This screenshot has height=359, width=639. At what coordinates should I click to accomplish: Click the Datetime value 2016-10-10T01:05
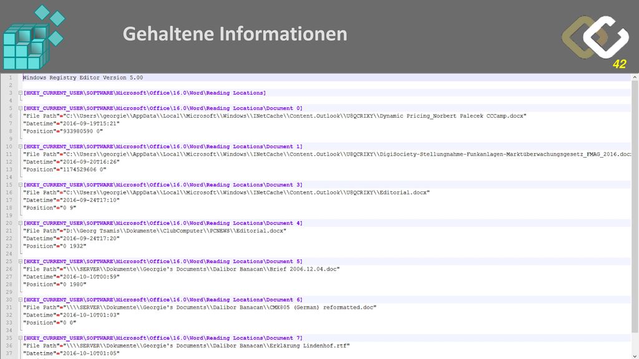(90, 353)
